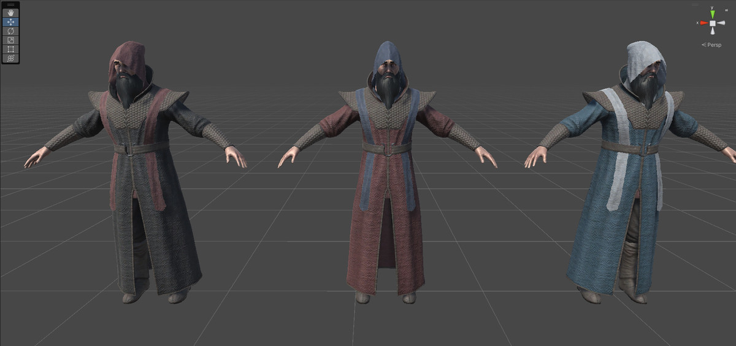Select the Scale tool
Screen dimensions: 736x346
(x=10, y=40)
